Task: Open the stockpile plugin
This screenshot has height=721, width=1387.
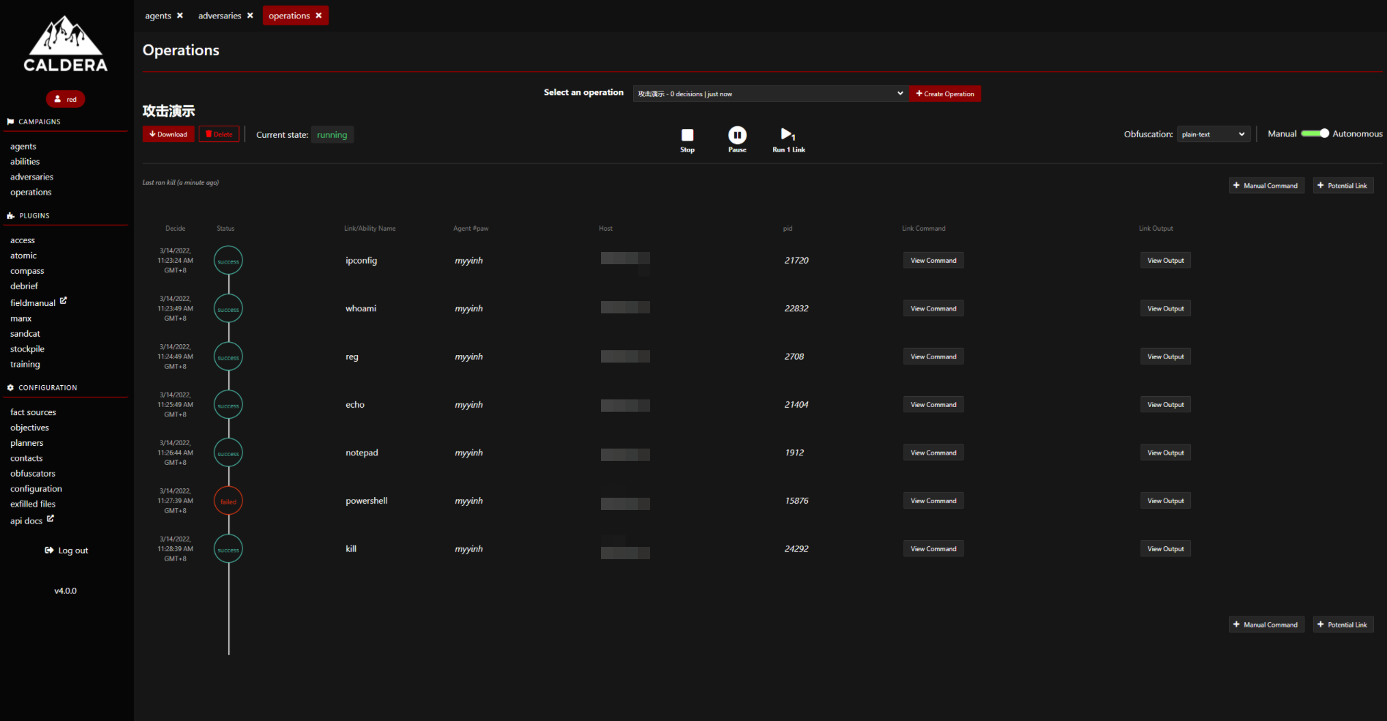Action: click(x=27, y=349)
